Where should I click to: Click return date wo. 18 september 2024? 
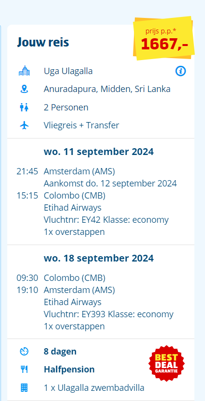[x=99, y=258]
